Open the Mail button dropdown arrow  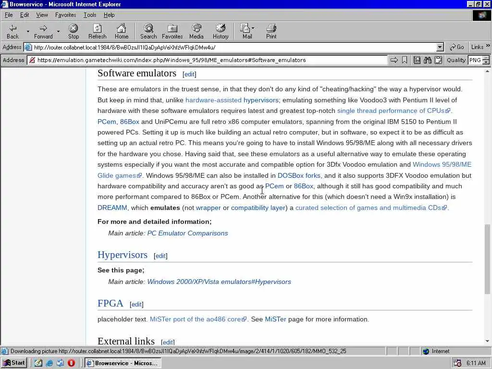click(x=253, y=28)
